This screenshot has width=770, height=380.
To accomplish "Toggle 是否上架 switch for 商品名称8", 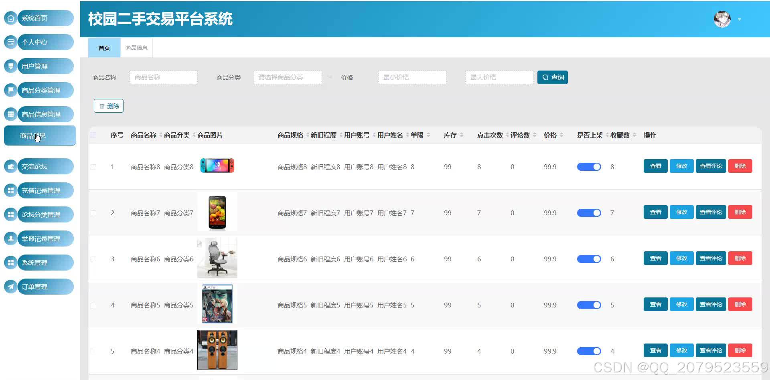I will pos(589,167).
